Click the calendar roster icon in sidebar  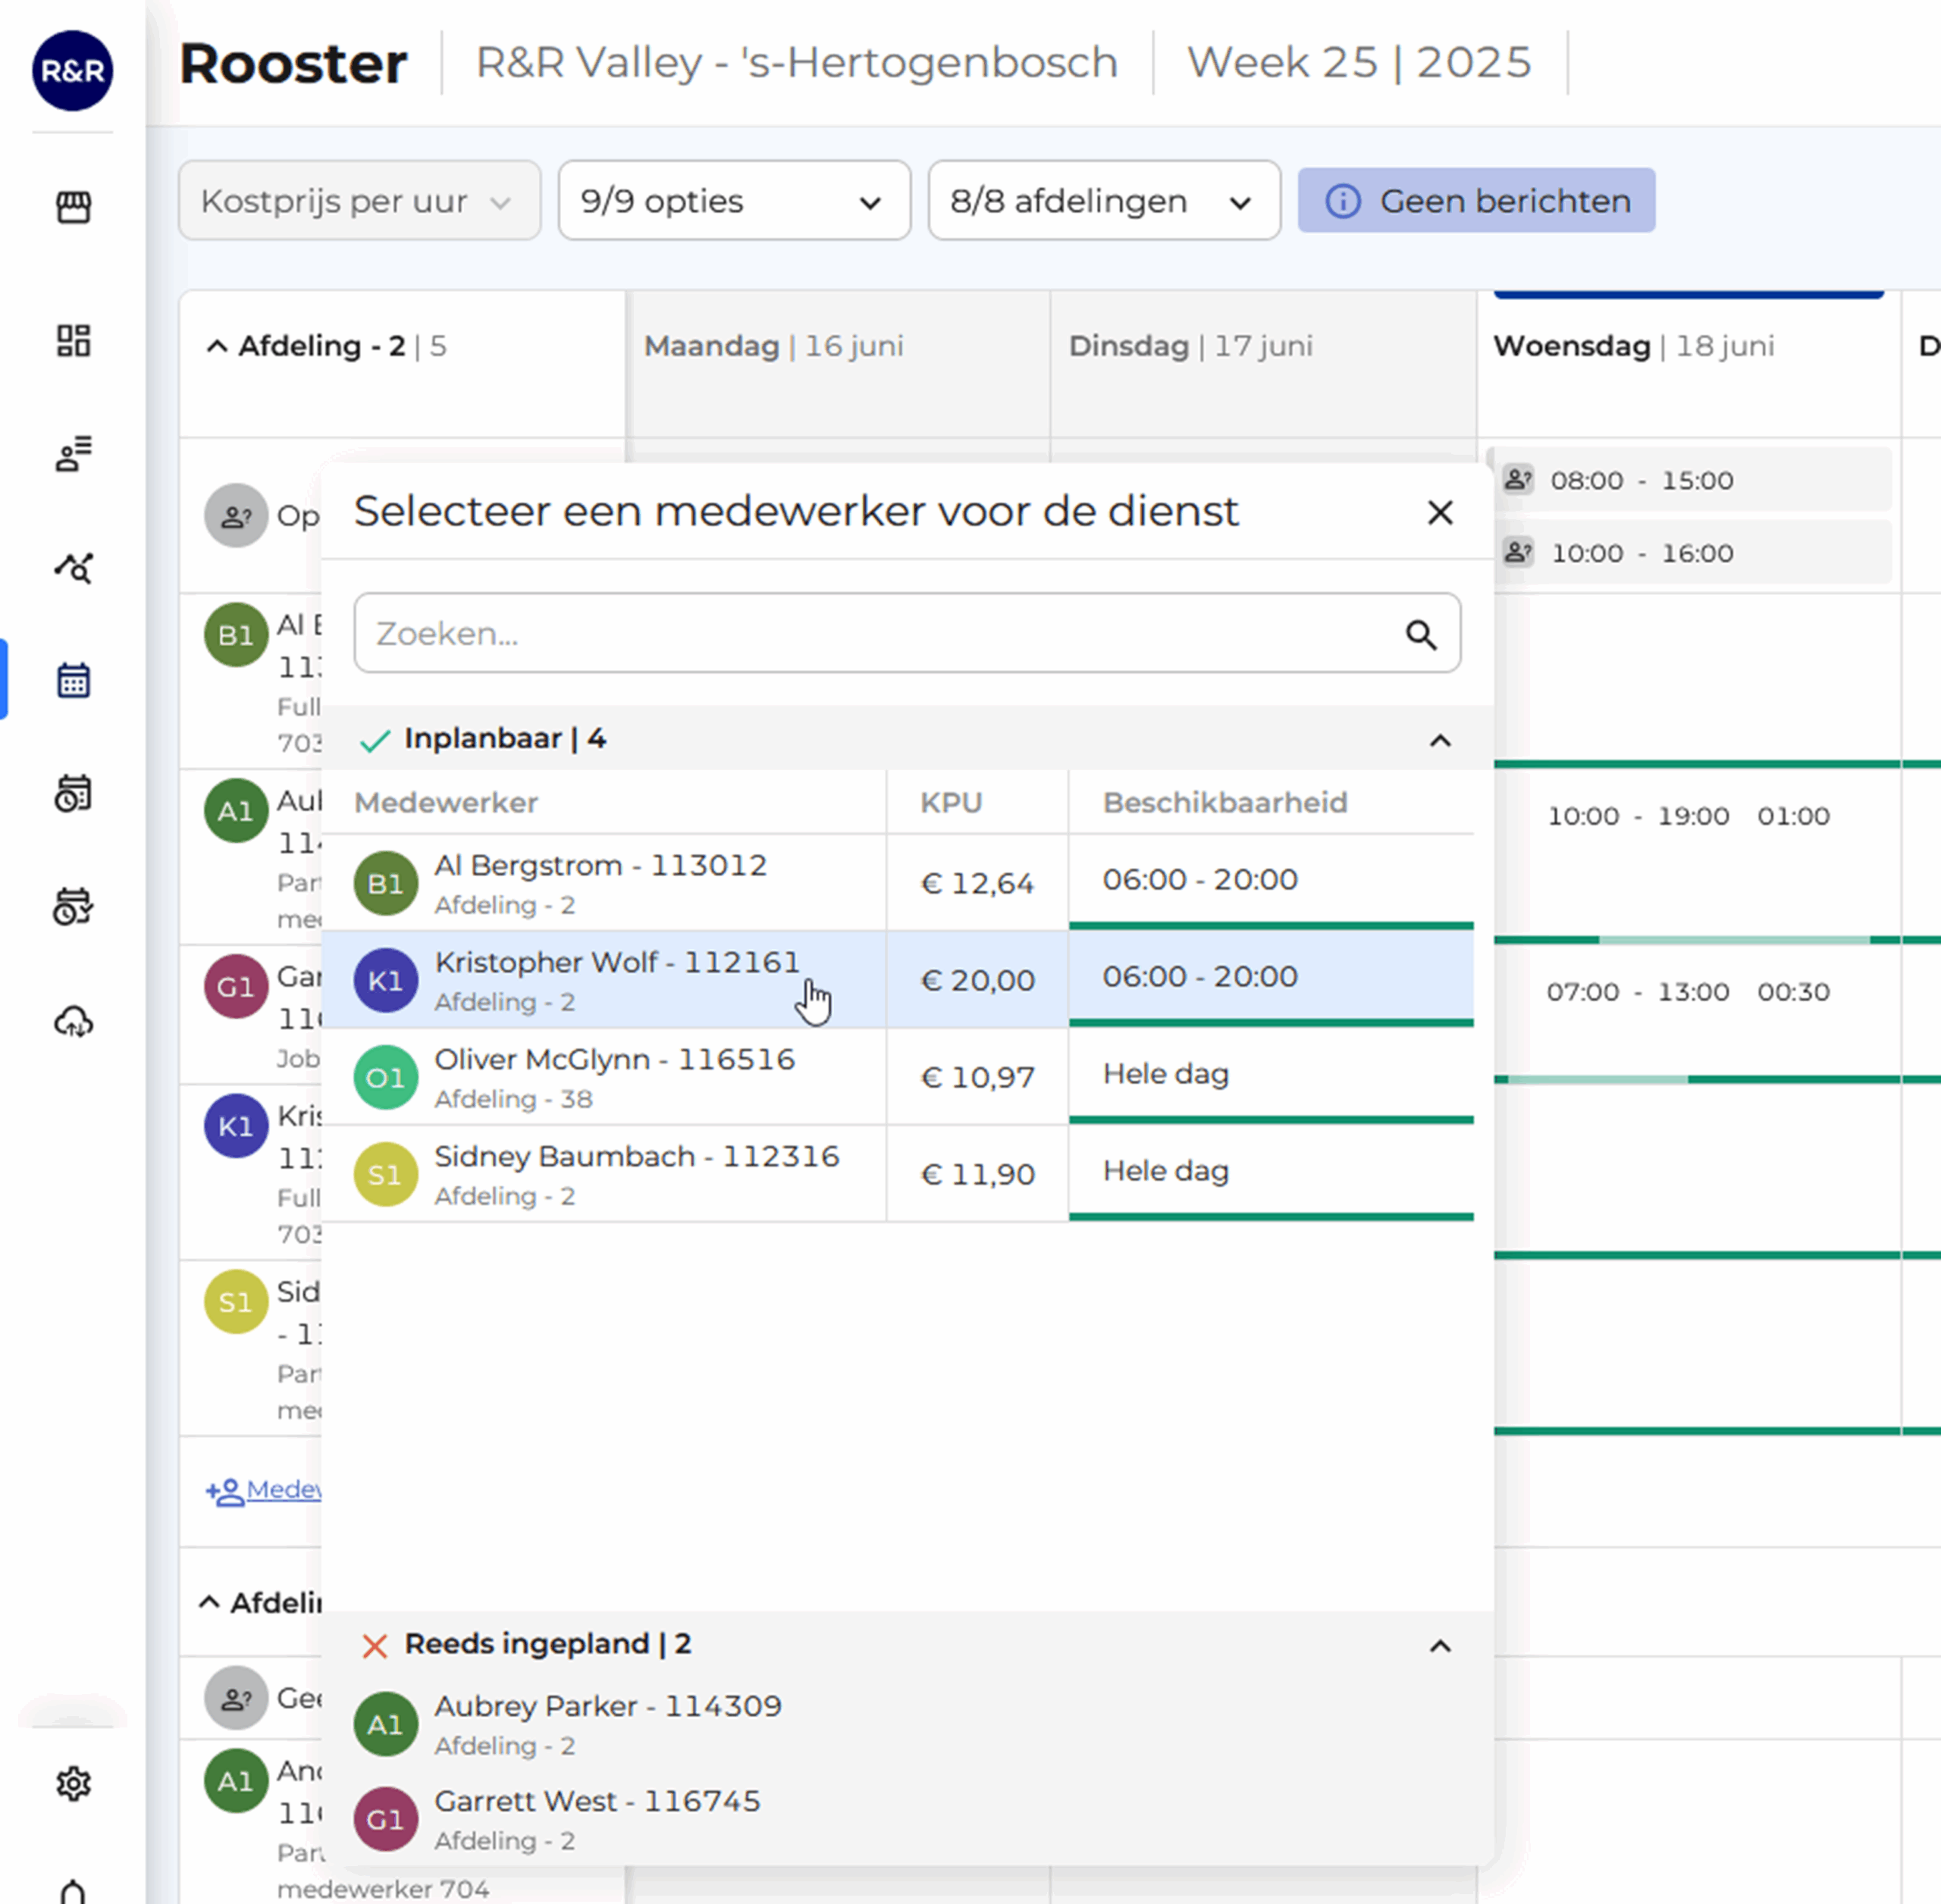73,681
